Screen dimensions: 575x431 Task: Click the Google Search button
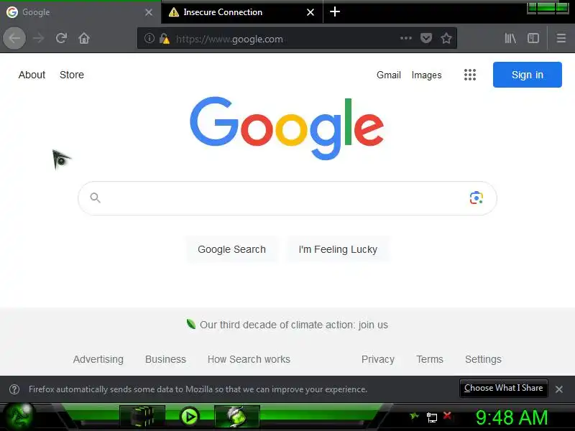coord(231,249)
